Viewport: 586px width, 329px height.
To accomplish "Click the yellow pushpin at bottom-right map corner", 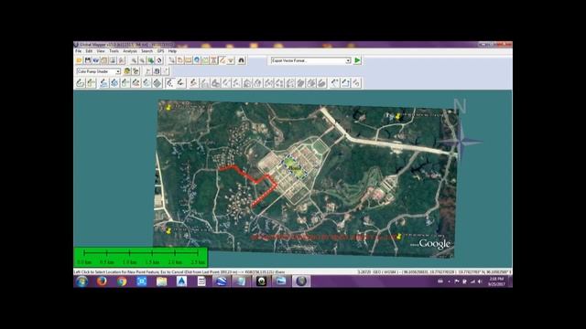I will (x=399, y=236).
